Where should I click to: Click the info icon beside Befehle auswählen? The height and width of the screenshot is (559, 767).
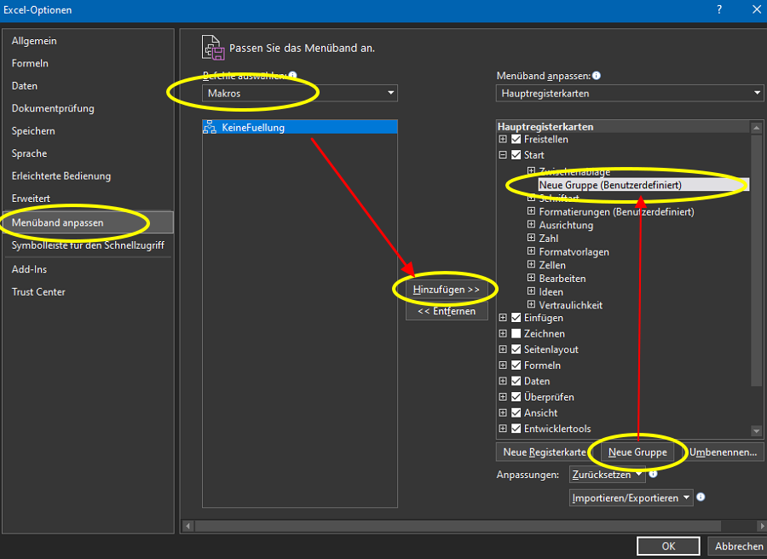point(292,75)
